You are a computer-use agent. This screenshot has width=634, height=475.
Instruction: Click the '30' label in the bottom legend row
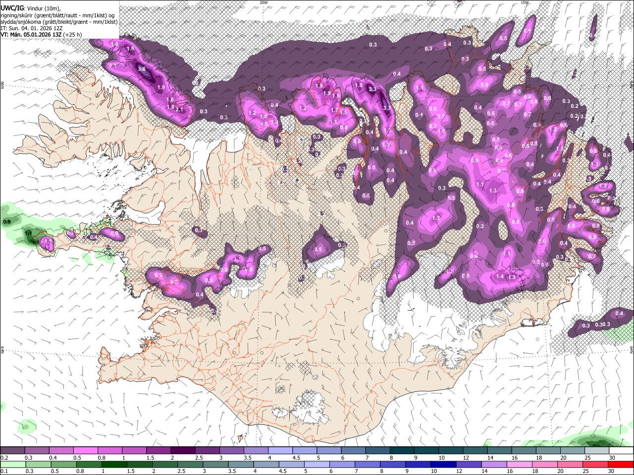point(612,471)
